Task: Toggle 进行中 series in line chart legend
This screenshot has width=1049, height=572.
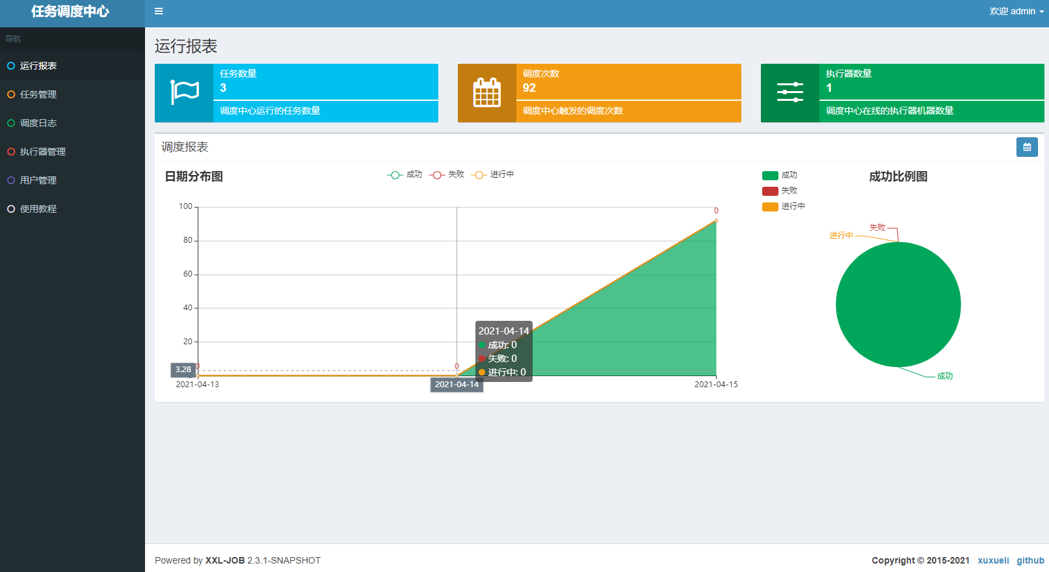Action: pos(492,174)
